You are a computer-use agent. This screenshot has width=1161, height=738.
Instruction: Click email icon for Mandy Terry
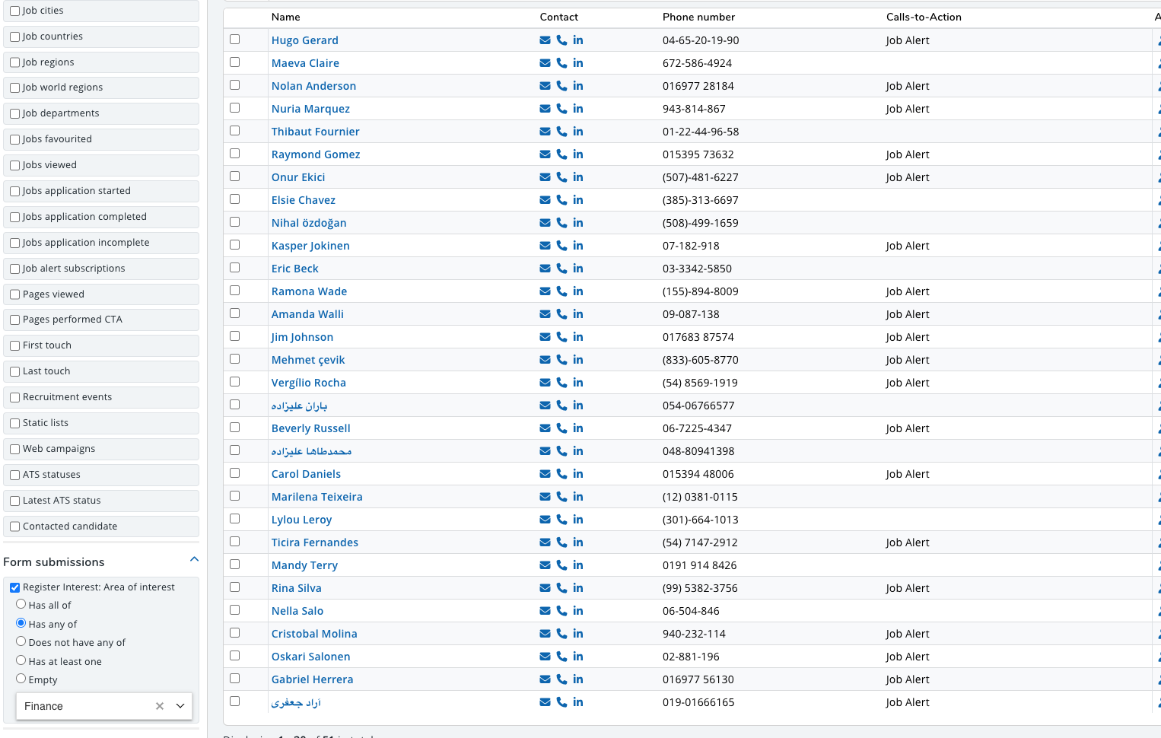[x=545, y=565]
